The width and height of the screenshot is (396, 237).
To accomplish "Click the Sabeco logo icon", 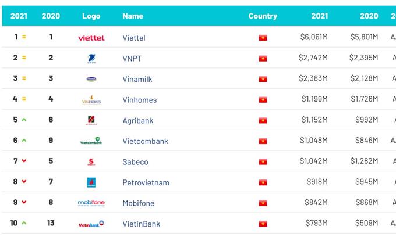I will coord(91,161).
